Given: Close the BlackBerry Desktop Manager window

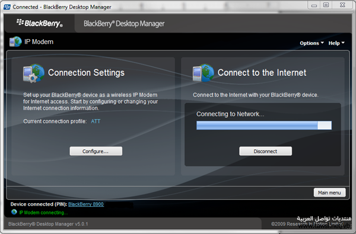Looking at the screenshot, I should [342, 5].
